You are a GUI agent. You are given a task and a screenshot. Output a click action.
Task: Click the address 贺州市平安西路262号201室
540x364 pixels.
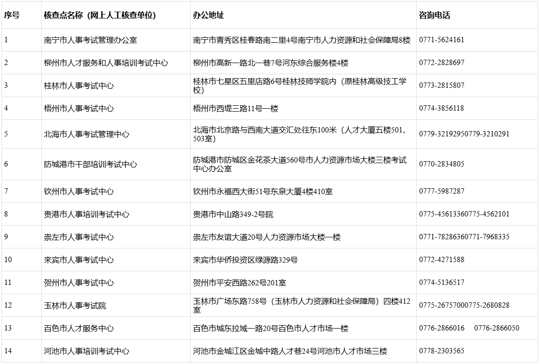[240, 282]
